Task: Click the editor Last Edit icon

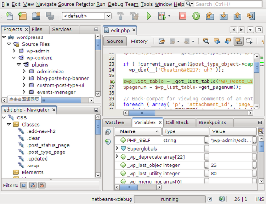Action: point(162,41)
